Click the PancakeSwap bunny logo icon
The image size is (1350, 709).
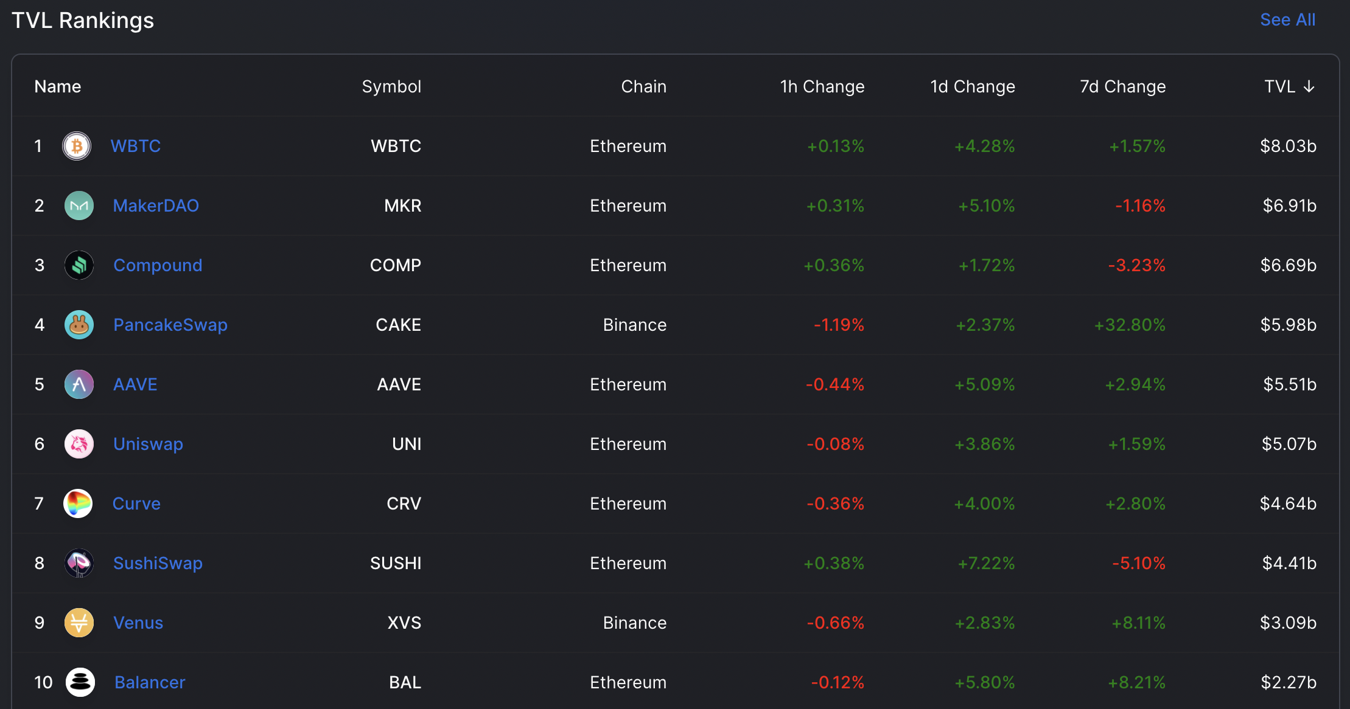79,325
